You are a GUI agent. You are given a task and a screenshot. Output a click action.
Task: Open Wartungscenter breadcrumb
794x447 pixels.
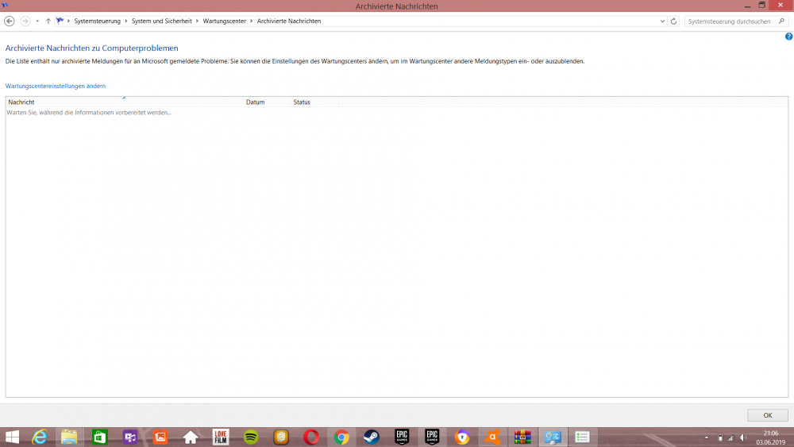coord(225,21)
